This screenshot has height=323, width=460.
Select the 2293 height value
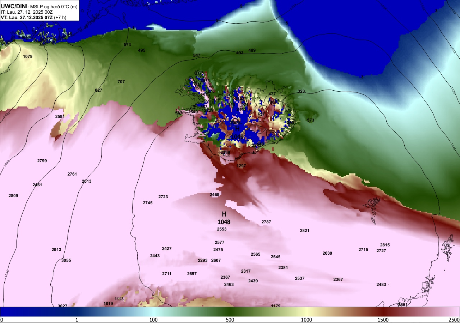coord(203,260)
